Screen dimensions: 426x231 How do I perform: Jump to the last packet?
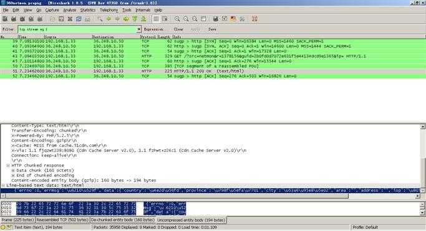coord(143,19)
